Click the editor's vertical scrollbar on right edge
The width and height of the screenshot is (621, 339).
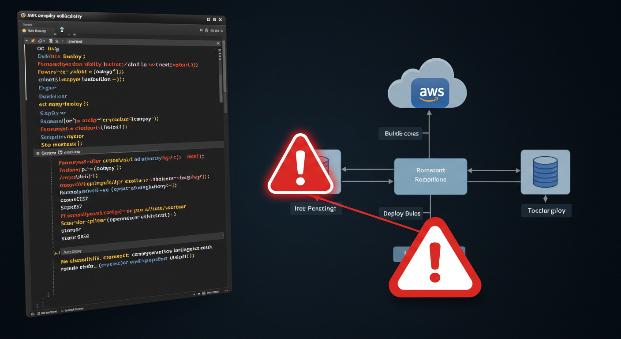224,75
